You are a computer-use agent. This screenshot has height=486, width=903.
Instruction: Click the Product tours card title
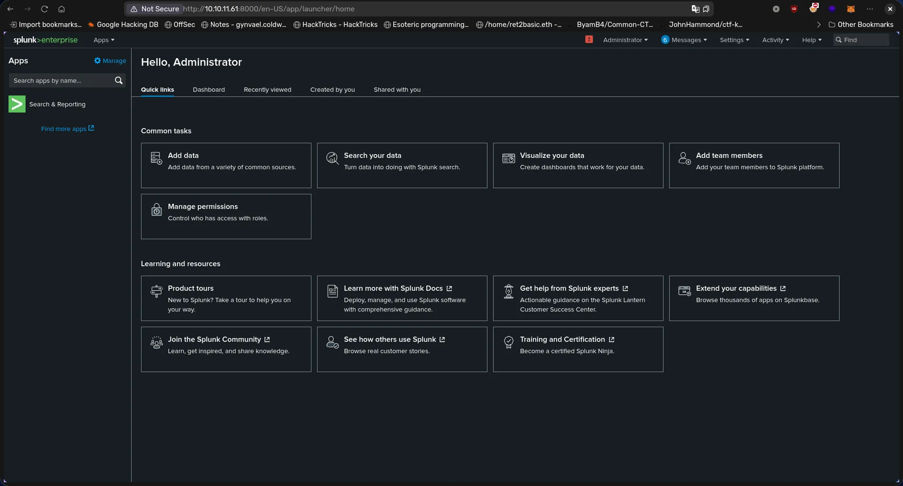click(191, 288)
